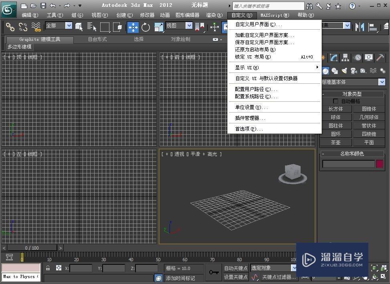Image resolution: width=390 pixels, height=284 pixels.
Task: Toggle 设置关键点 mode
Action: point(236,277)
